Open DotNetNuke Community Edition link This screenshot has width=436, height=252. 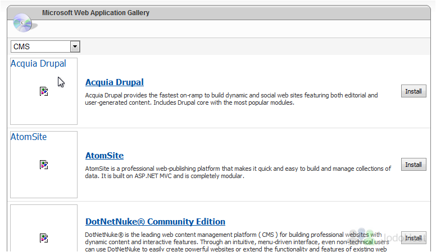155,222
